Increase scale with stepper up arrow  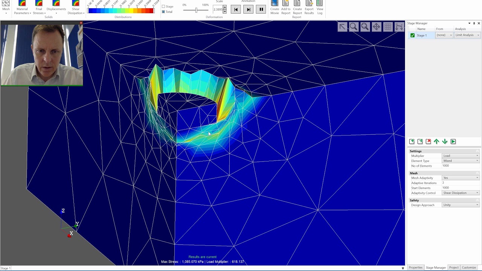click(225, 8)
